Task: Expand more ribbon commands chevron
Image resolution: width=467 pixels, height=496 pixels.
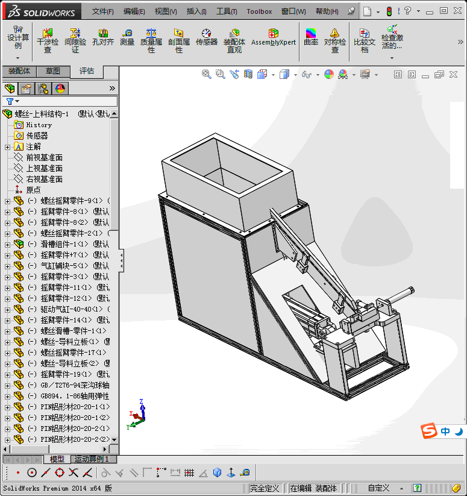Action: coord(460,42)
